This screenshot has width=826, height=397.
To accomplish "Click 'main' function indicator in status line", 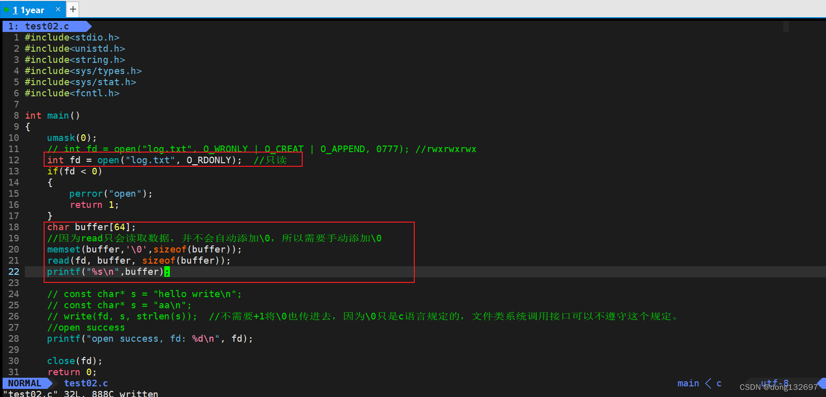I will [688, 383].
